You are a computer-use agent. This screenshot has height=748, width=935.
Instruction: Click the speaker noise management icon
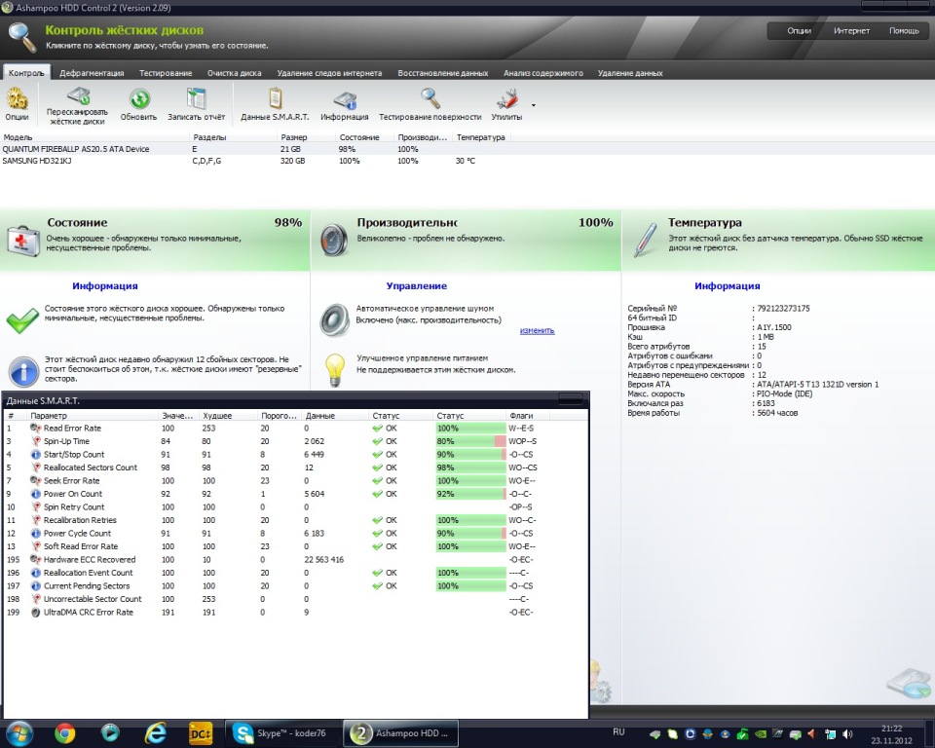click(x=334, y=319)
